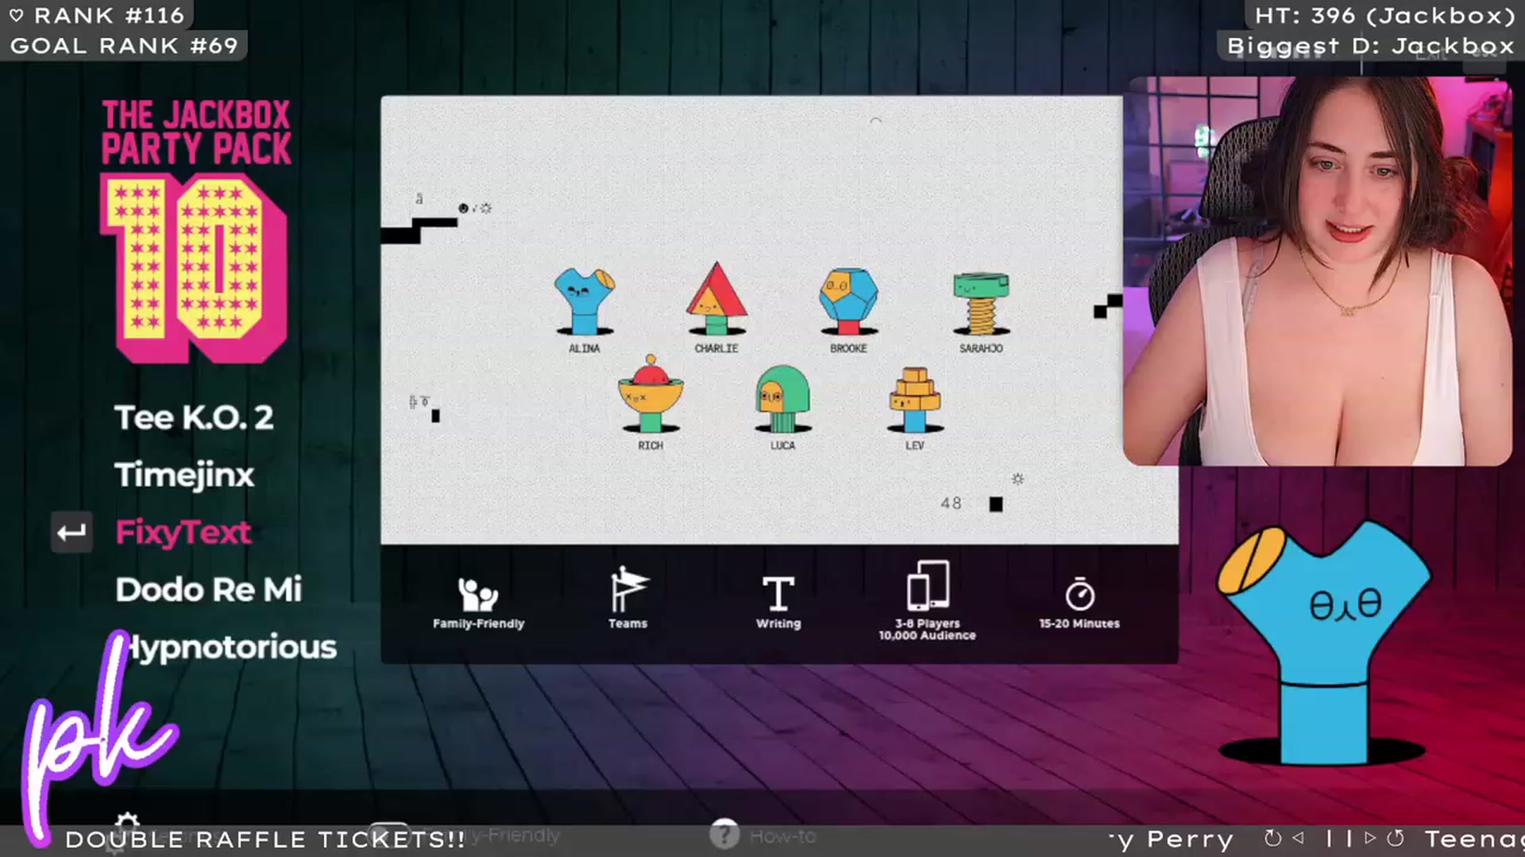Select Hypnotorious from the game list
This screenshot has width=1525, height=857.
232,647
